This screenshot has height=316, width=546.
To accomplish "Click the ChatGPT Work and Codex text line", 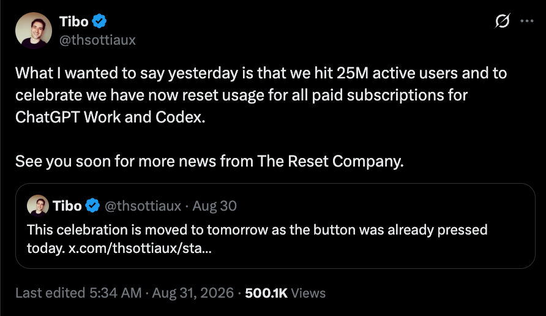I will (x=110, y=117).
